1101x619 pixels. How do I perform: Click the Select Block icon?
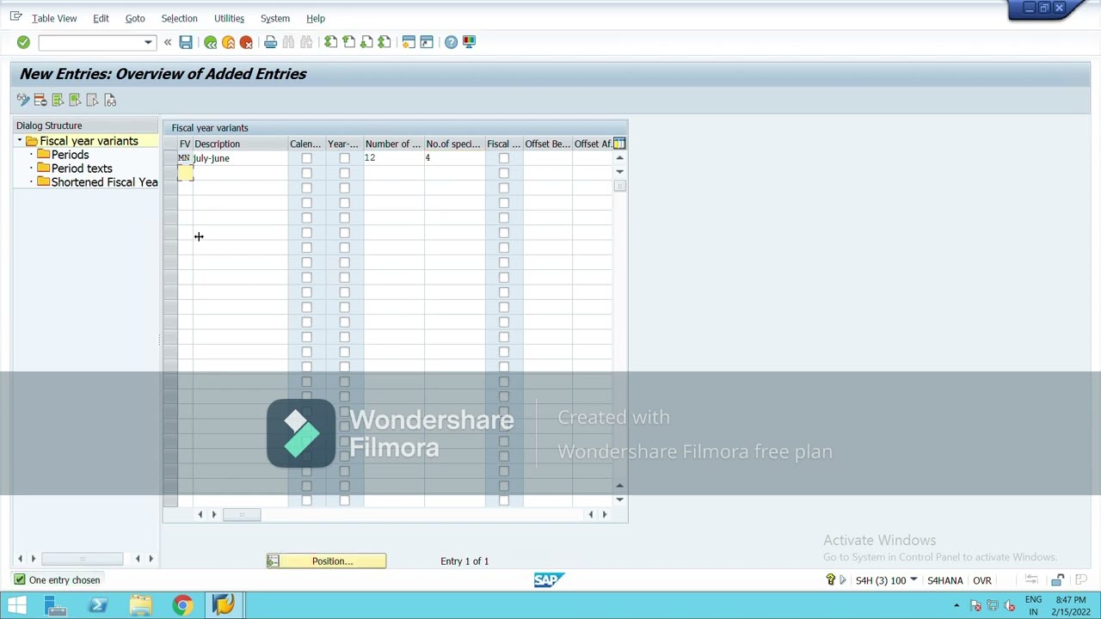click(x=75, y=101)
